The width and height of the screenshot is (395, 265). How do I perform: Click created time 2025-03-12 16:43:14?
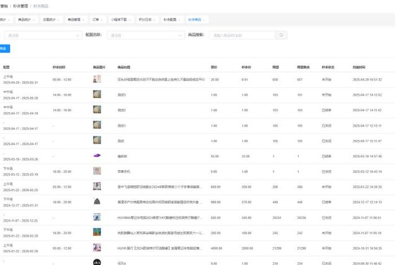(x=367, y=171)
